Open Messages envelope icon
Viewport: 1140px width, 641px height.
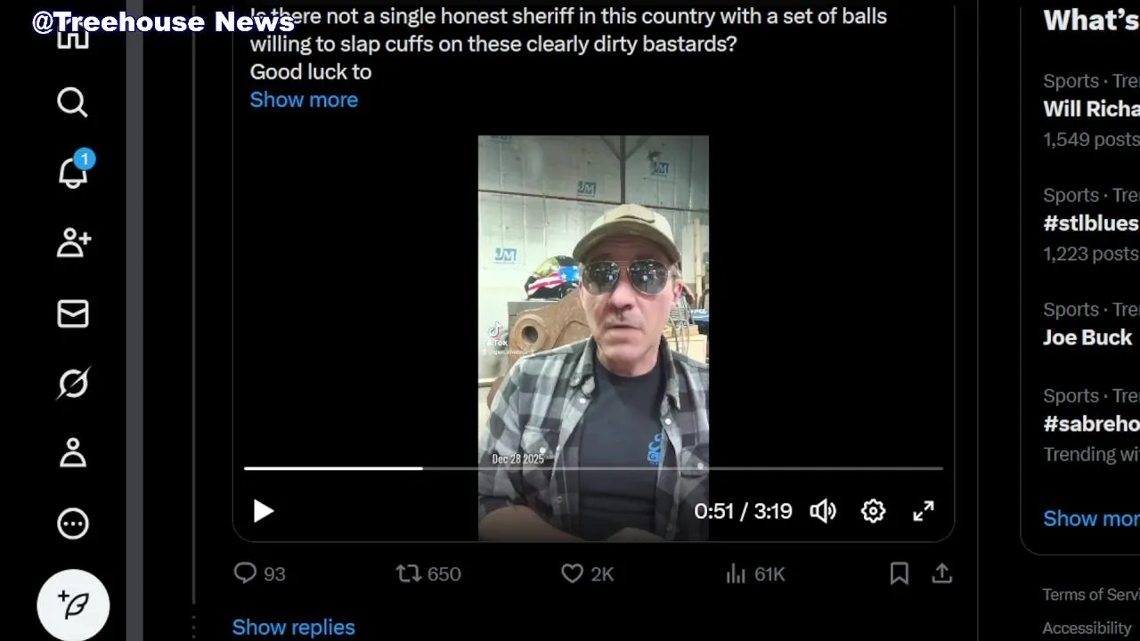tap(73, 313)
